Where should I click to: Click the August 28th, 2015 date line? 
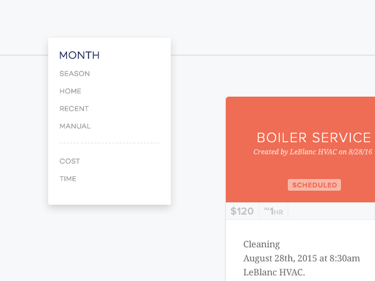tap(301, 259)
